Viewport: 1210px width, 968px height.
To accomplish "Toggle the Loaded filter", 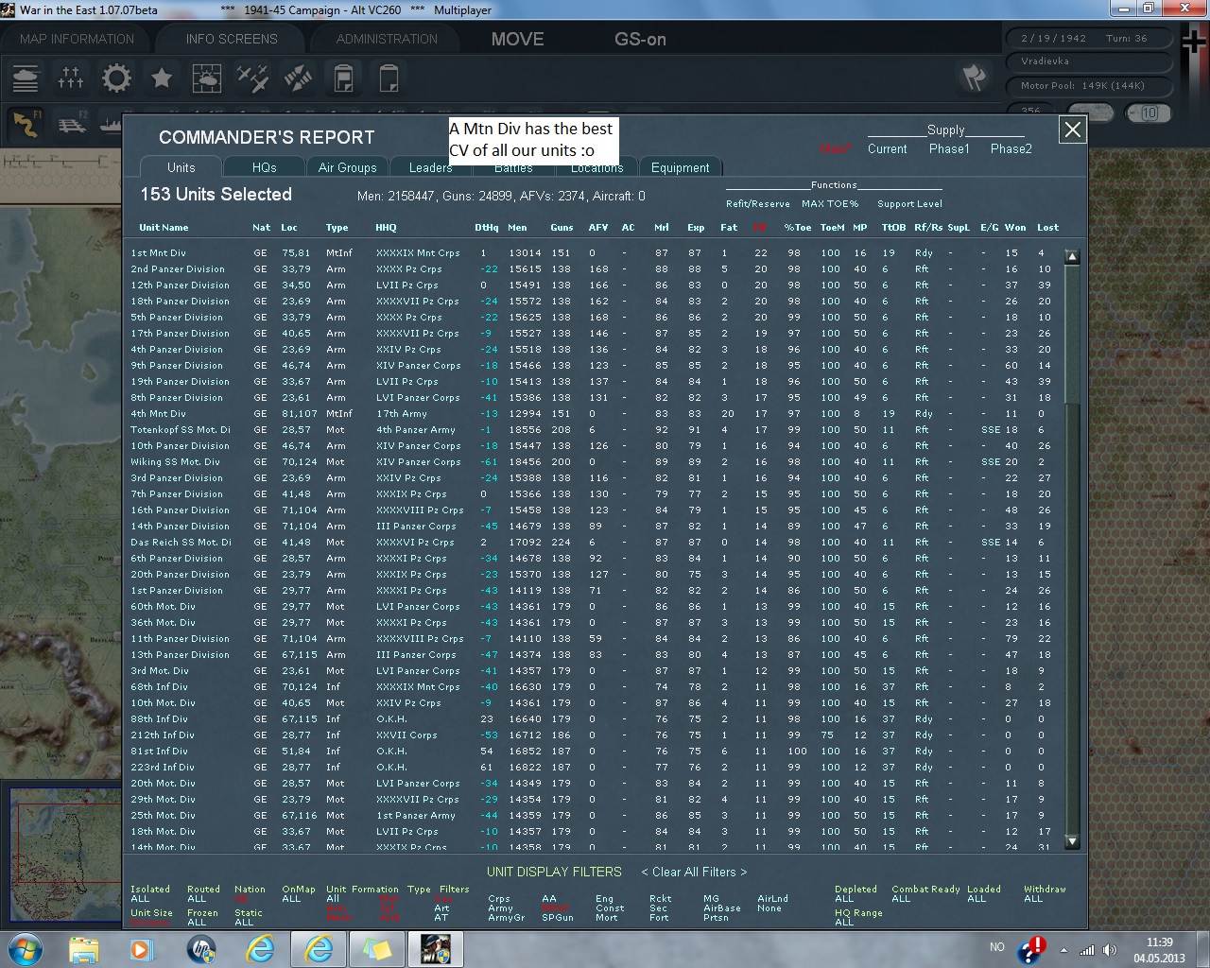I will pyautogui.click(x=983, y=893).
